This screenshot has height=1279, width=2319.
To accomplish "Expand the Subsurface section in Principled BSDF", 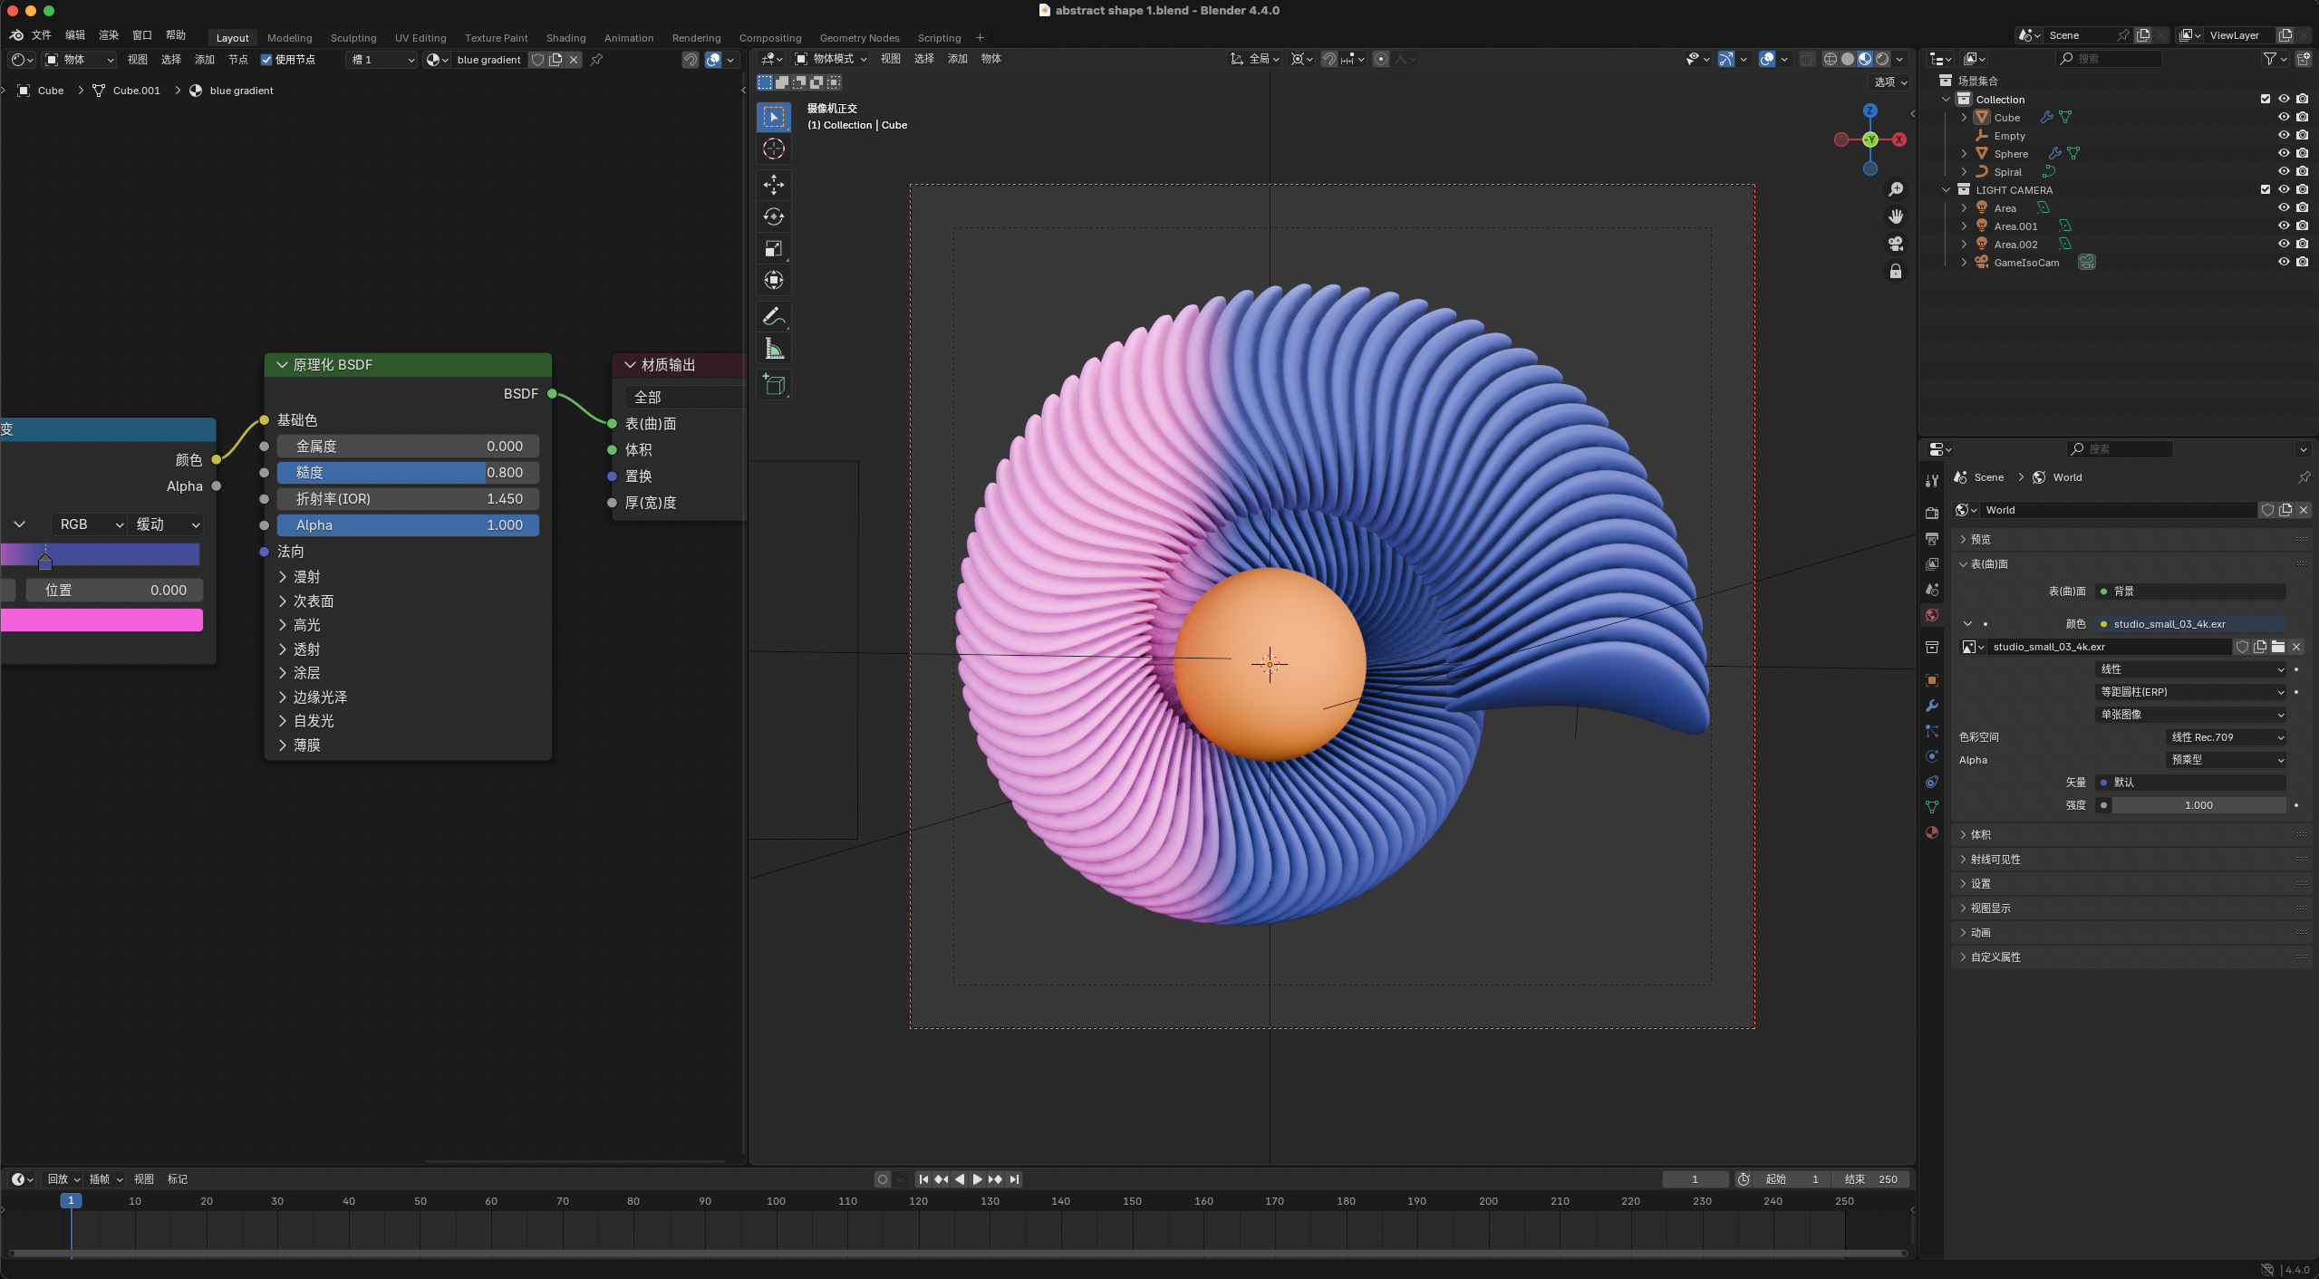I will [x=313, y=601].
